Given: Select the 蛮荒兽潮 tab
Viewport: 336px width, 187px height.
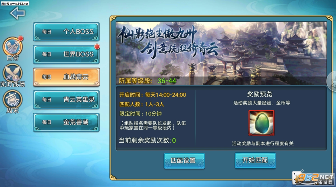Looking at the screenshot, I should 66,122.
